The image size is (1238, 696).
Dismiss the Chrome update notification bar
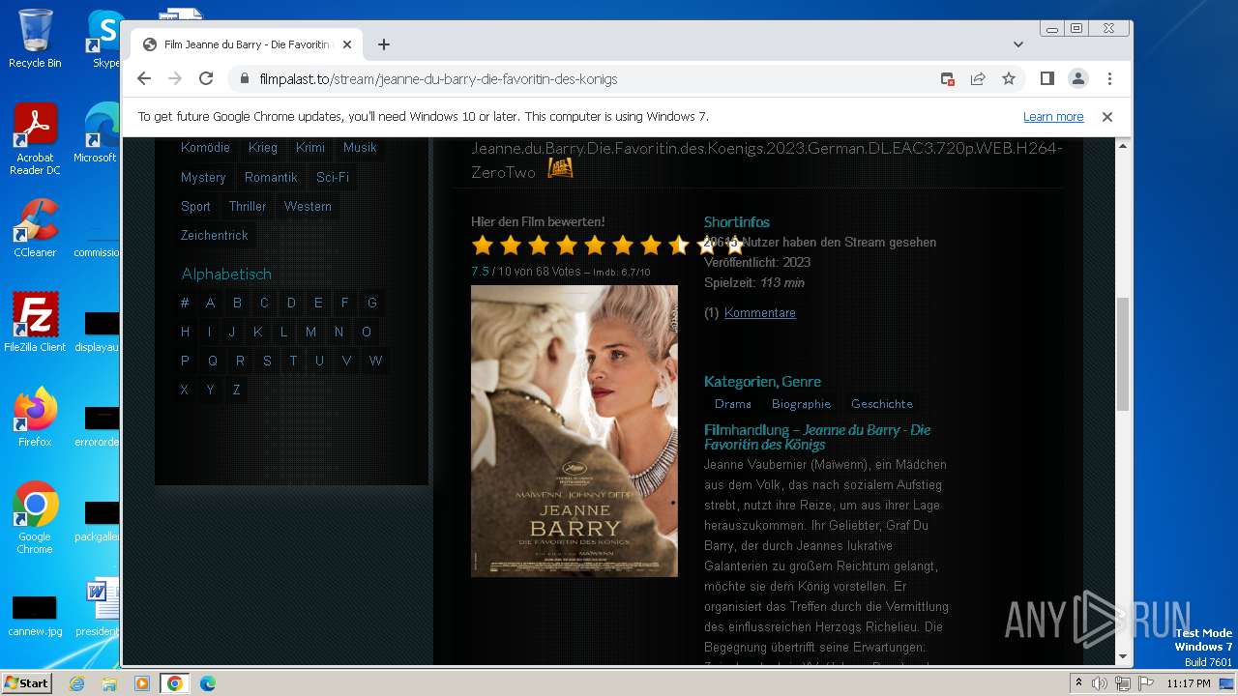1107,116
